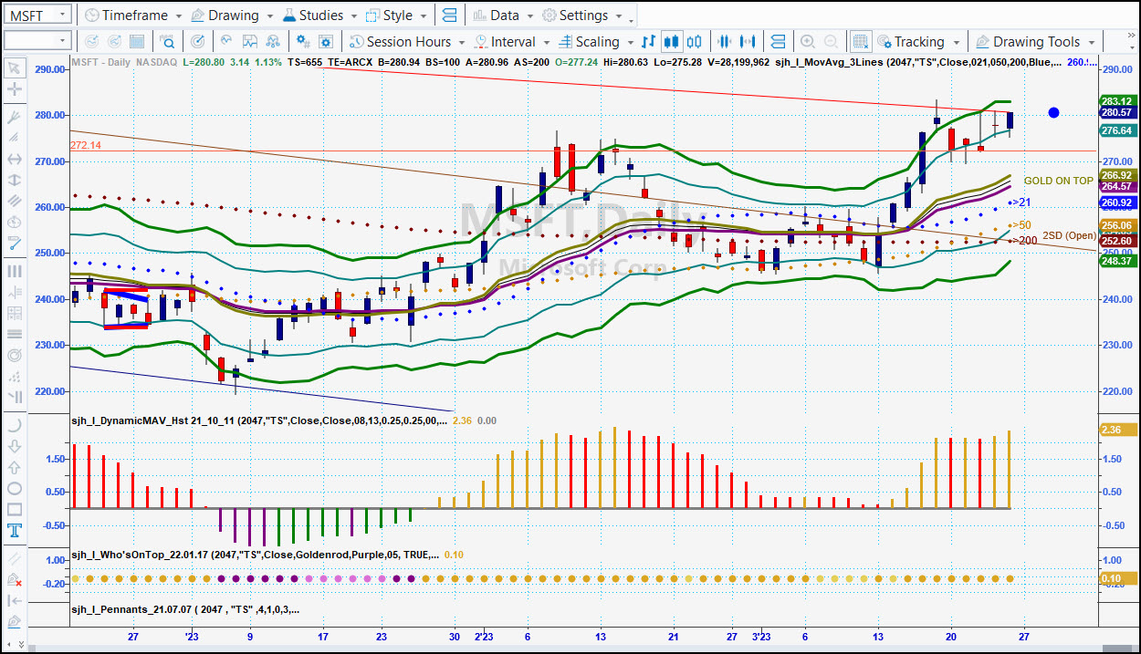Toggle the dotted grid tracking button
Screen dimensions: 1141x654
[860, 42]
